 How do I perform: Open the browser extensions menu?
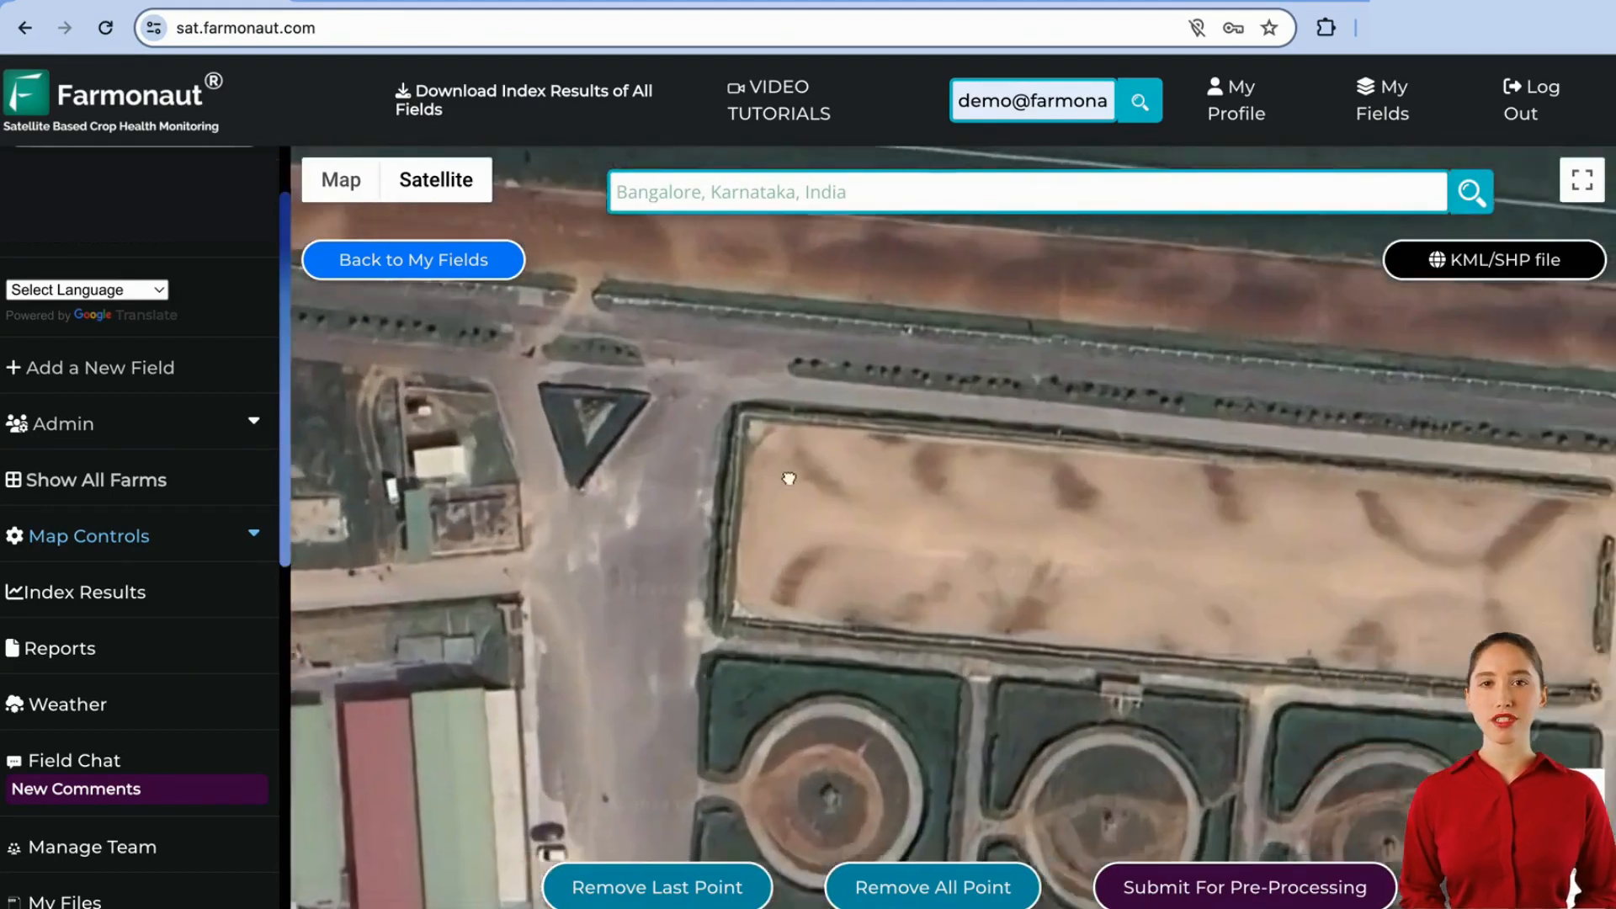tap(1326, 28)
